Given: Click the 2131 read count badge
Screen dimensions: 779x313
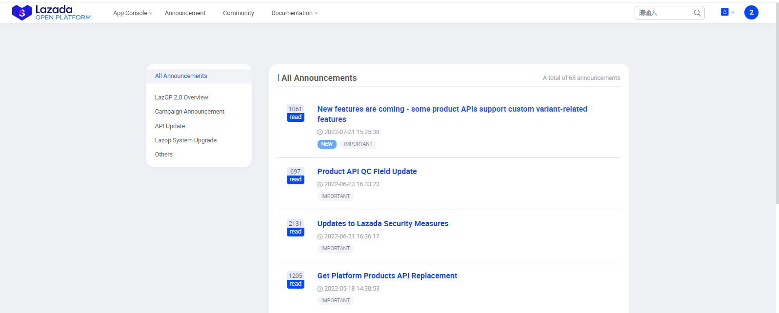Looking at the screenshot, I should [295, 228].
